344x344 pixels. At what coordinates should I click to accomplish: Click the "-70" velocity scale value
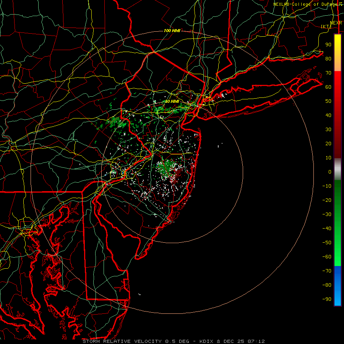pyautogui.click(x=327, y=271)
